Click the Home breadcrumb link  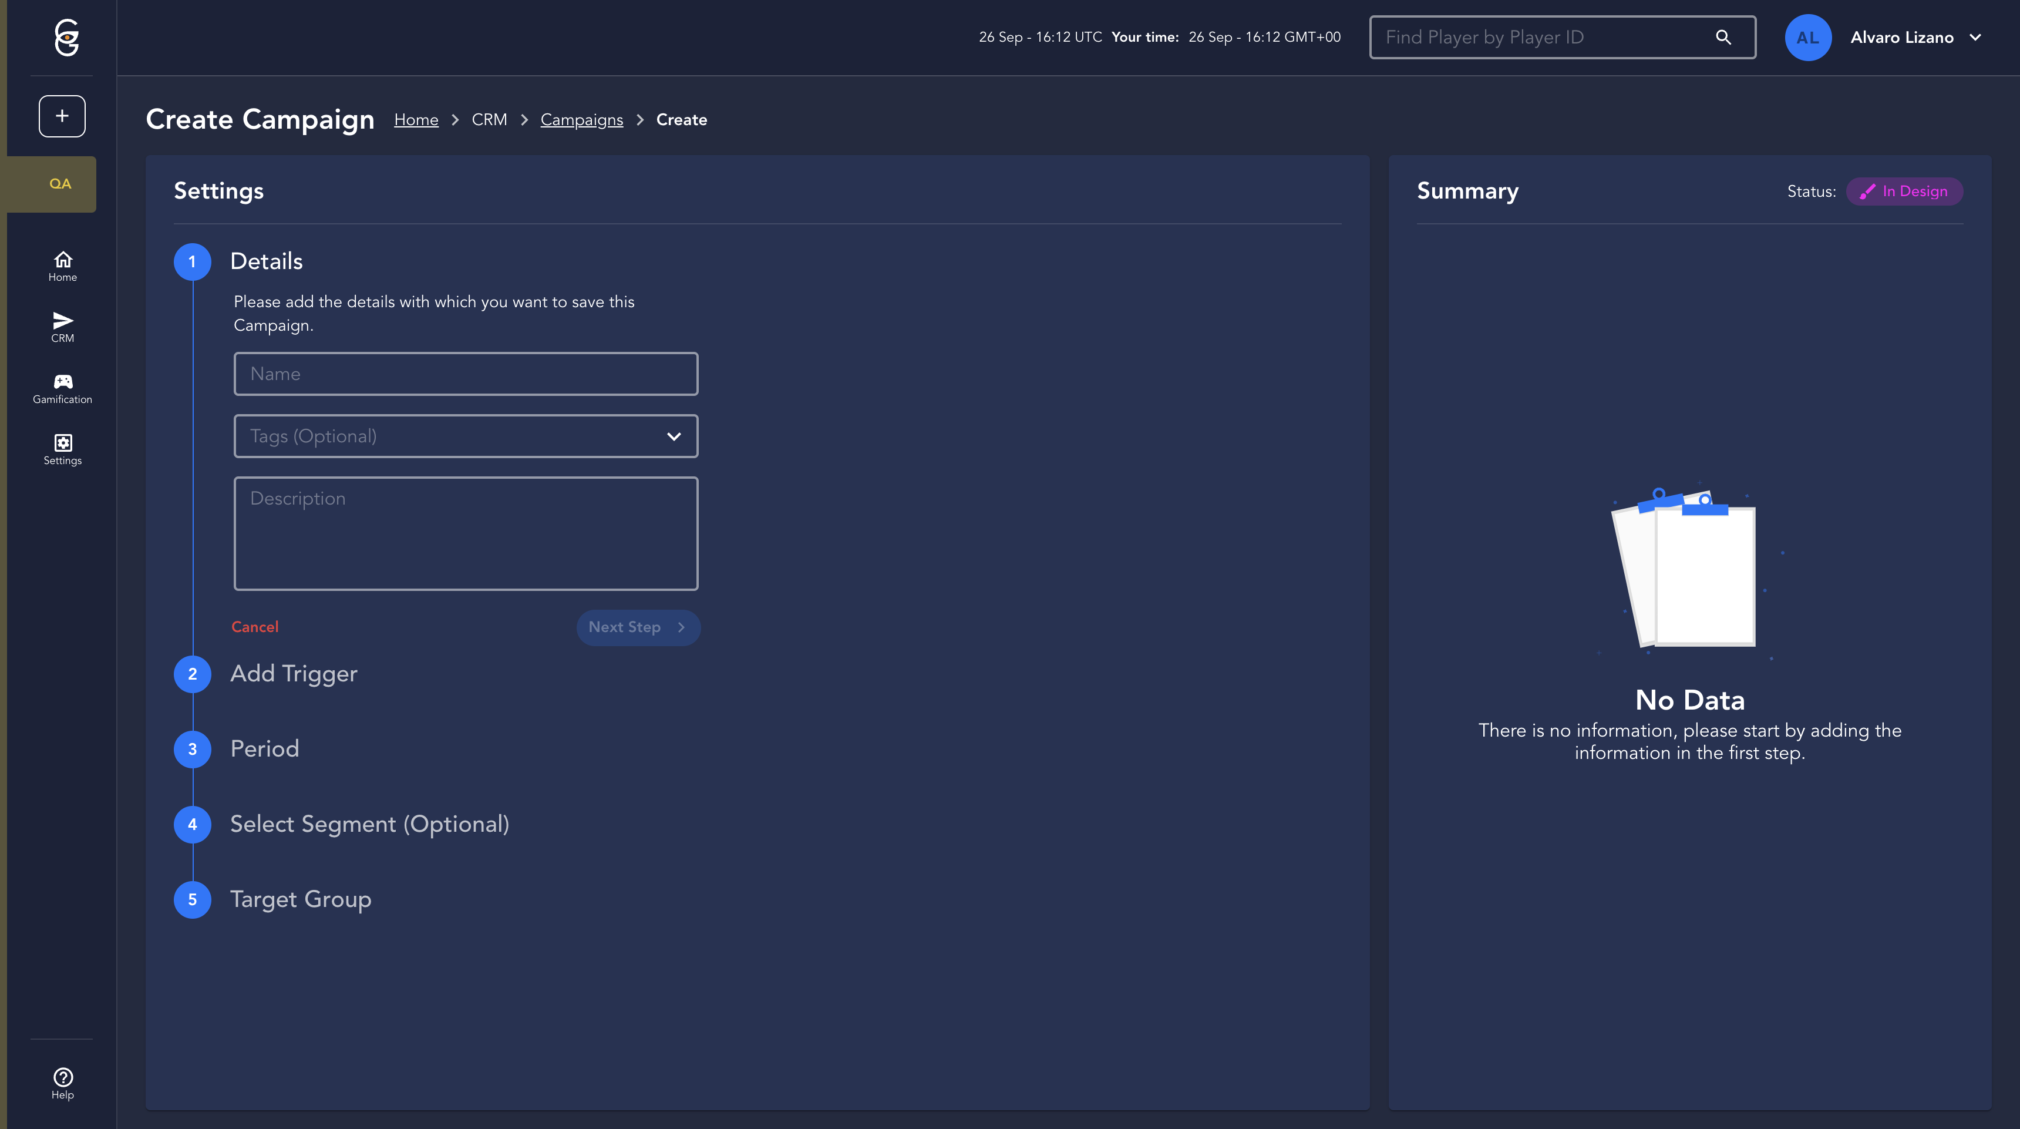(x=416, y=120)
